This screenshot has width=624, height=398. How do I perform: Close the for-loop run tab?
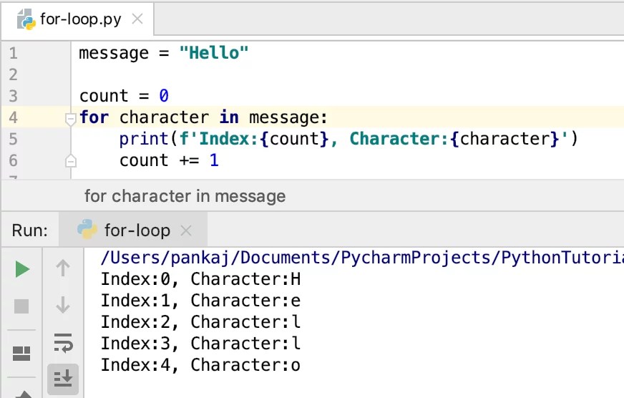[186, 230]
